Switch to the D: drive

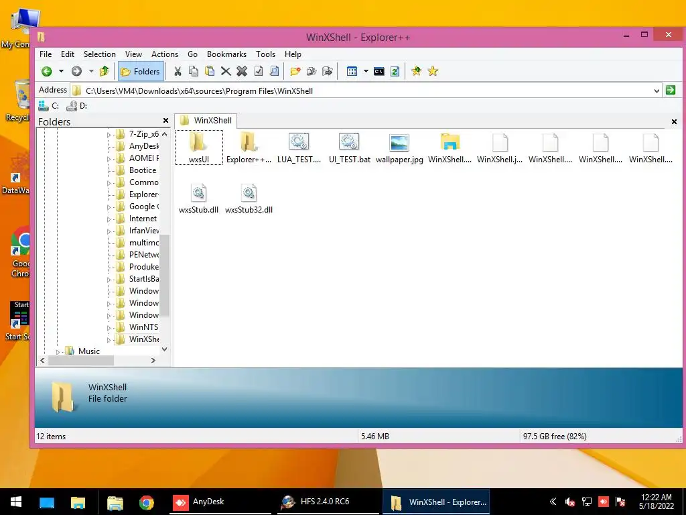point(76,105)
